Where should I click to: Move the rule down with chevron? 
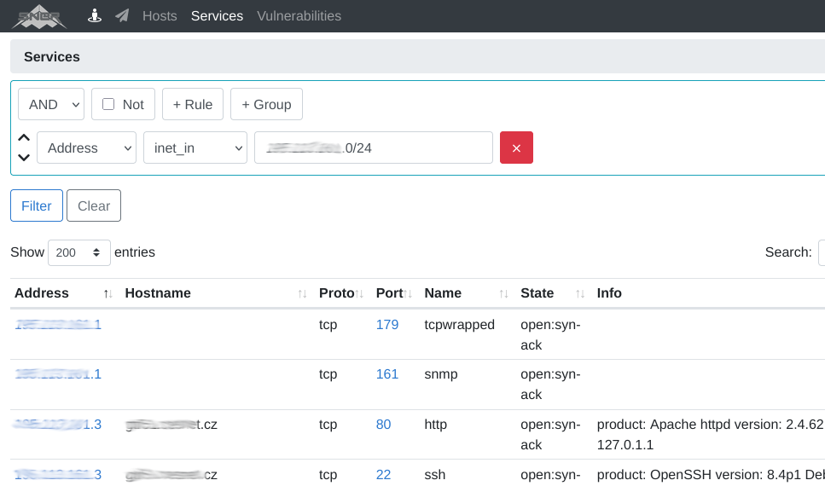click(24, 157)
